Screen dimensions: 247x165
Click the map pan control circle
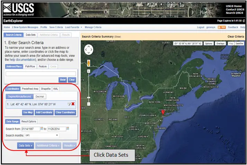point(89,49)
